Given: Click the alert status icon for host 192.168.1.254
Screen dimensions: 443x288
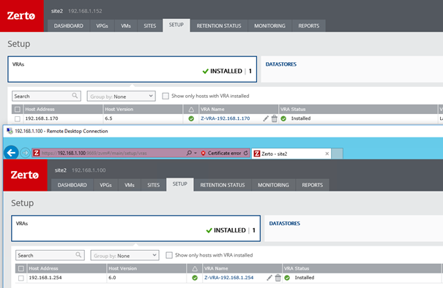Looking at the screenshot, I should point(195,278).
